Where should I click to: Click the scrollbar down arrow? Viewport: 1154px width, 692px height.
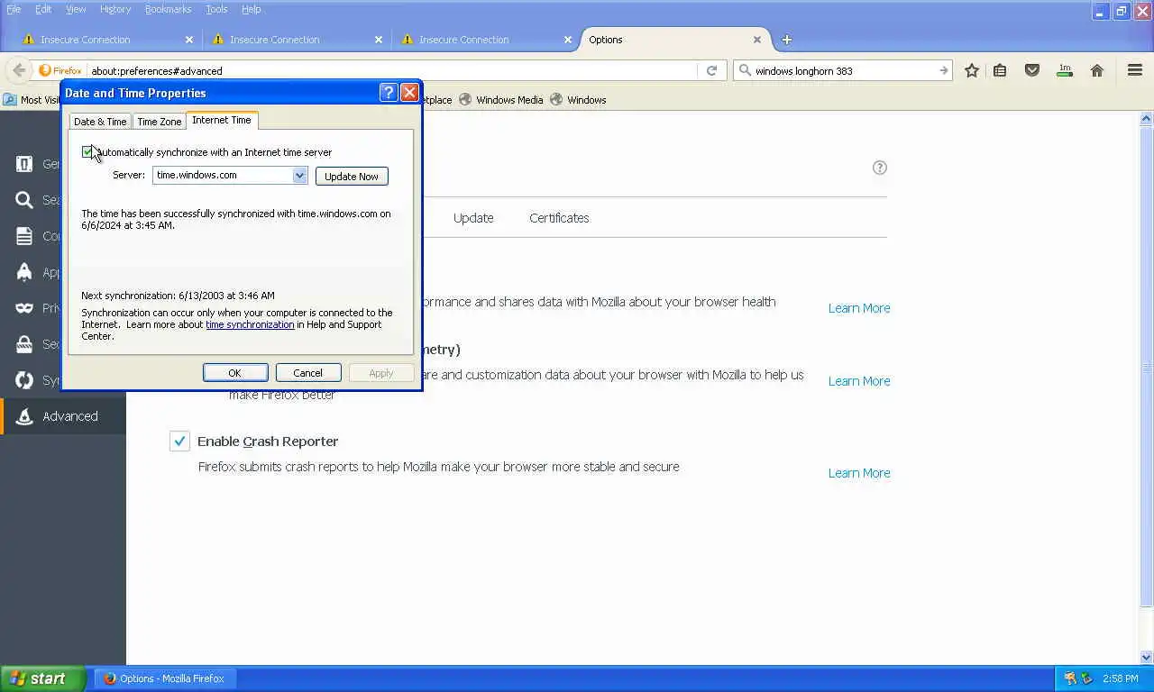click(x=1147, y=658)
